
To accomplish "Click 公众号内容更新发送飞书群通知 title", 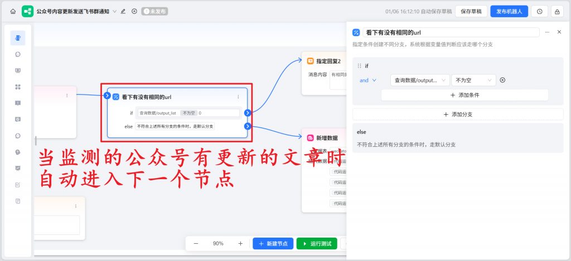I will pos(73,11).
